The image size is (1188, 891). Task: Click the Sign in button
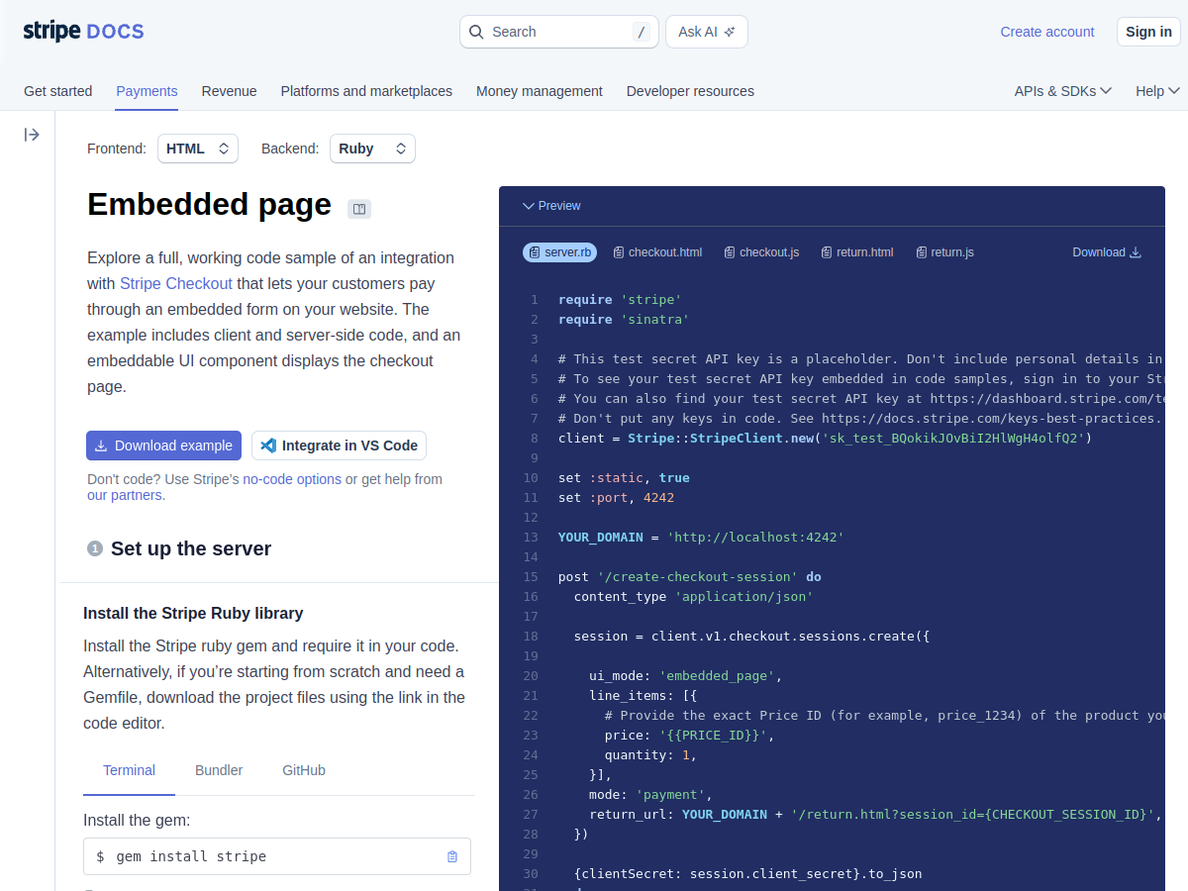click(x=1147, y=31)
